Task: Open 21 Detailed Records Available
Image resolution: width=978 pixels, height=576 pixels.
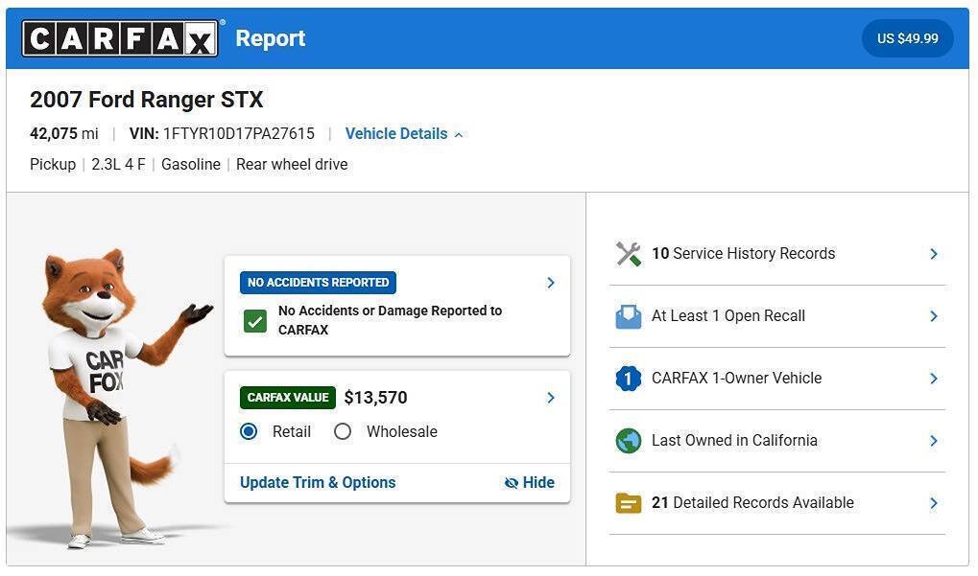Action: pyautogui.click(x=777, y=503)
